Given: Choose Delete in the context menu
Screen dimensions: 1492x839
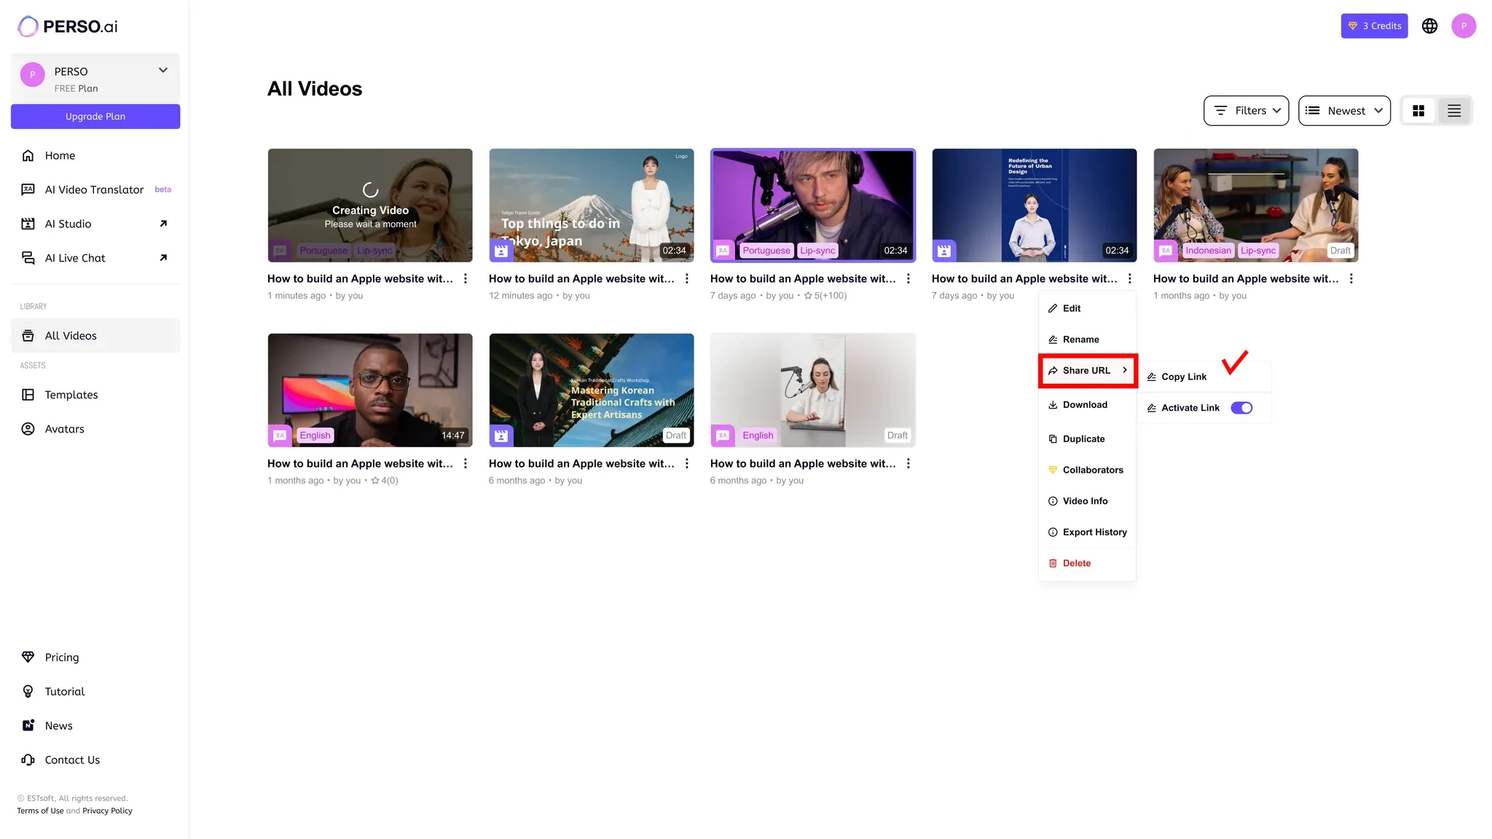Looking at the screenshot, I should pos(1087,564).
